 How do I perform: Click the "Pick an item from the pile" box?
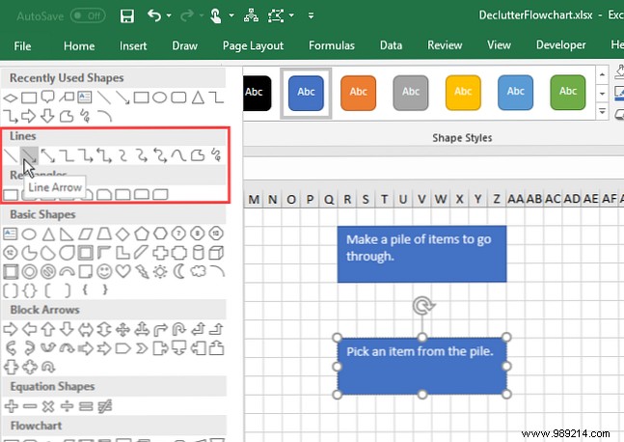421,366
